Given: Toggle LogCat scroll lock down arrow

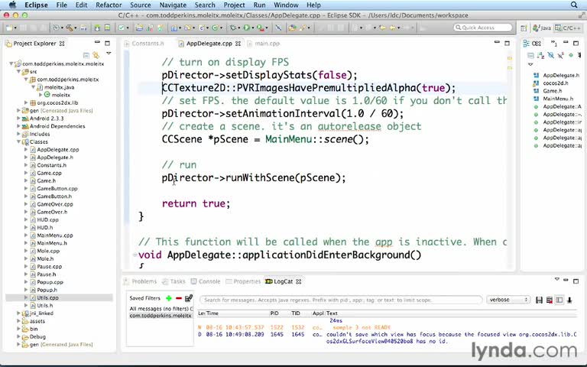Looking at the screenshot, I should (x=569, y=300).
